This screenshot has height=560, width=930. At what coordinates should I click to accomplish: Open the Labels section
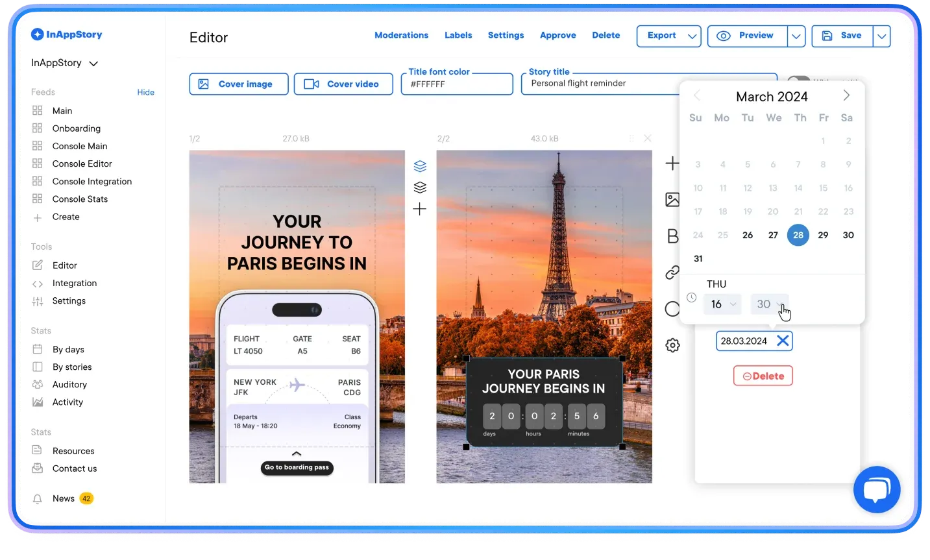[x=458, y=35]
